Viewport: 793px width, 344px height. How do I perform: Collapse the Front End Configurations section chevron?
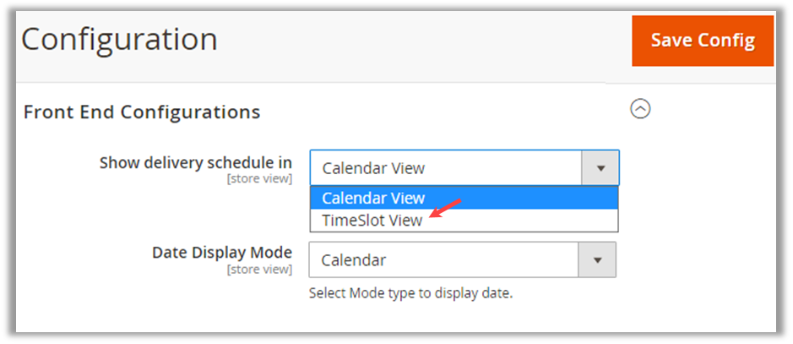(x=641, y=109)
